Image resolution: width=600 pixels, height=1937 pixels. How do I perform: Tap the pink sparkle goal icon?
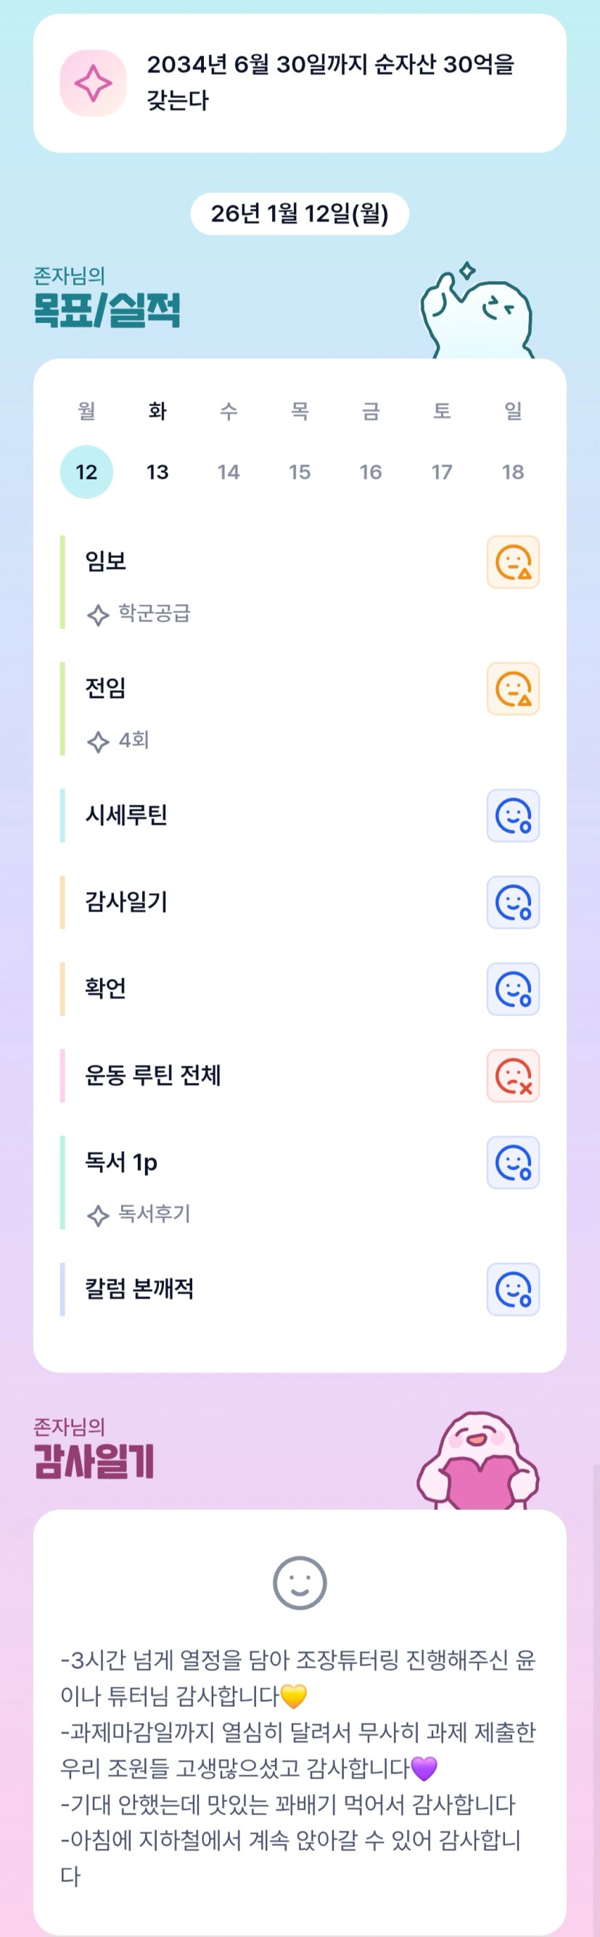(93, 84)
